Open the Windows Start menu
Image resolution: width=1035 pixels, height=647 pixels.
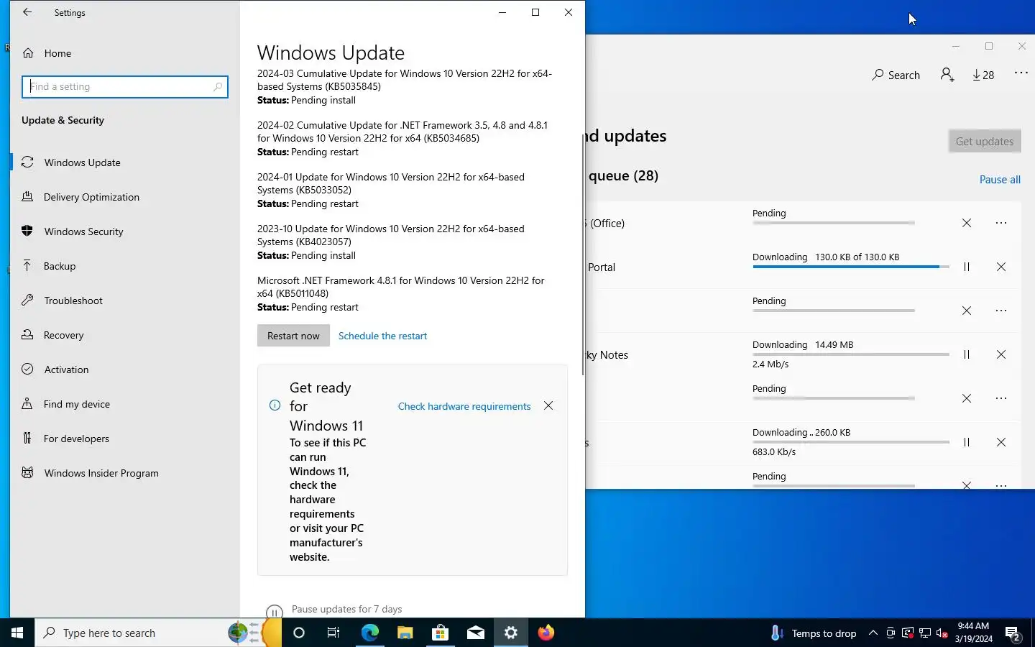click(x=17, y=633)
